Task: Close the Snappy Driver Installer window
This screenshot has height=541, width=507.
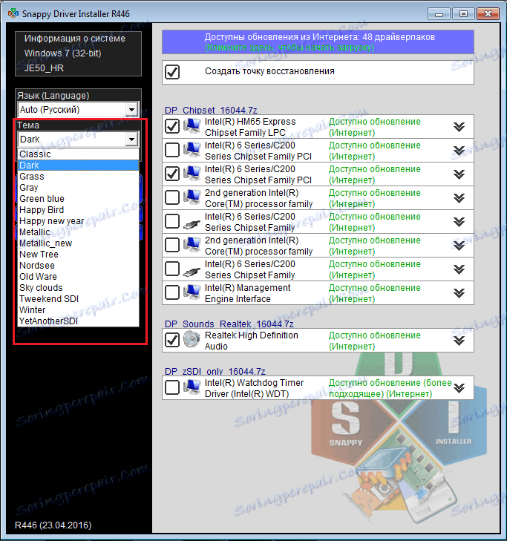Action: [488, 14]
